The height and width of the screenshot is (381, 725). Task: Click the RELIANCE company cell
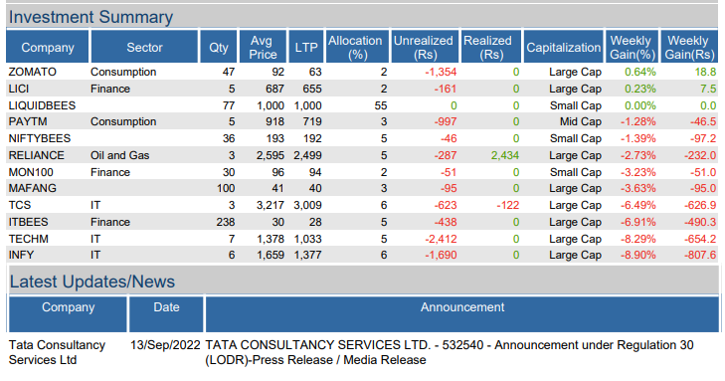coord(36,155)
